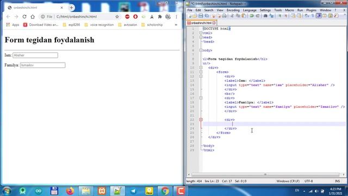The height and width of the screenshot is (196, 348).
Task: Toggle synchronize vertical scrolling icon
Action: (x=293, y=16)
